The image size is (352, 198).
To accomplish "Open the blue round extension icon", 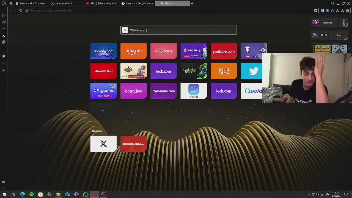I will point(328,10).
